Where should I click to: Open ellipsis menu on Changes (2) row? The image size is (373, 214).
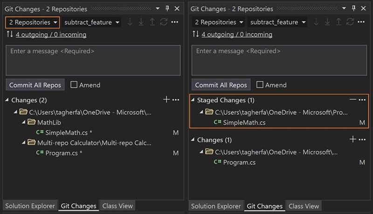176,100
